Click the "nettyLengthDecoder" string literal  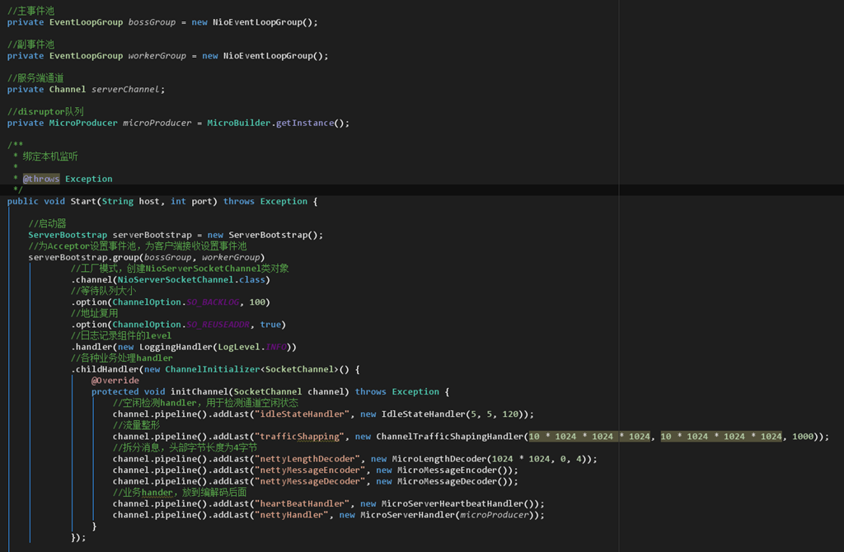307,459
